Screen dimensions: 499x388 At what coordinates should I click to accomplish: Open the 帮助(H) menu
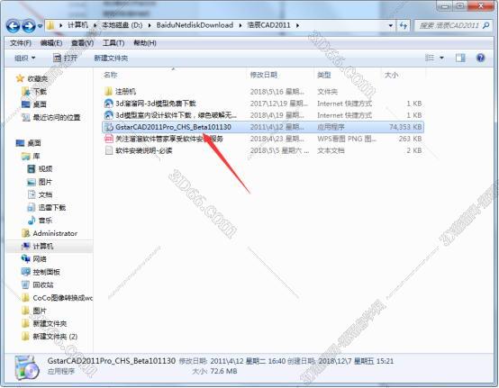click(x=145, y=43)
